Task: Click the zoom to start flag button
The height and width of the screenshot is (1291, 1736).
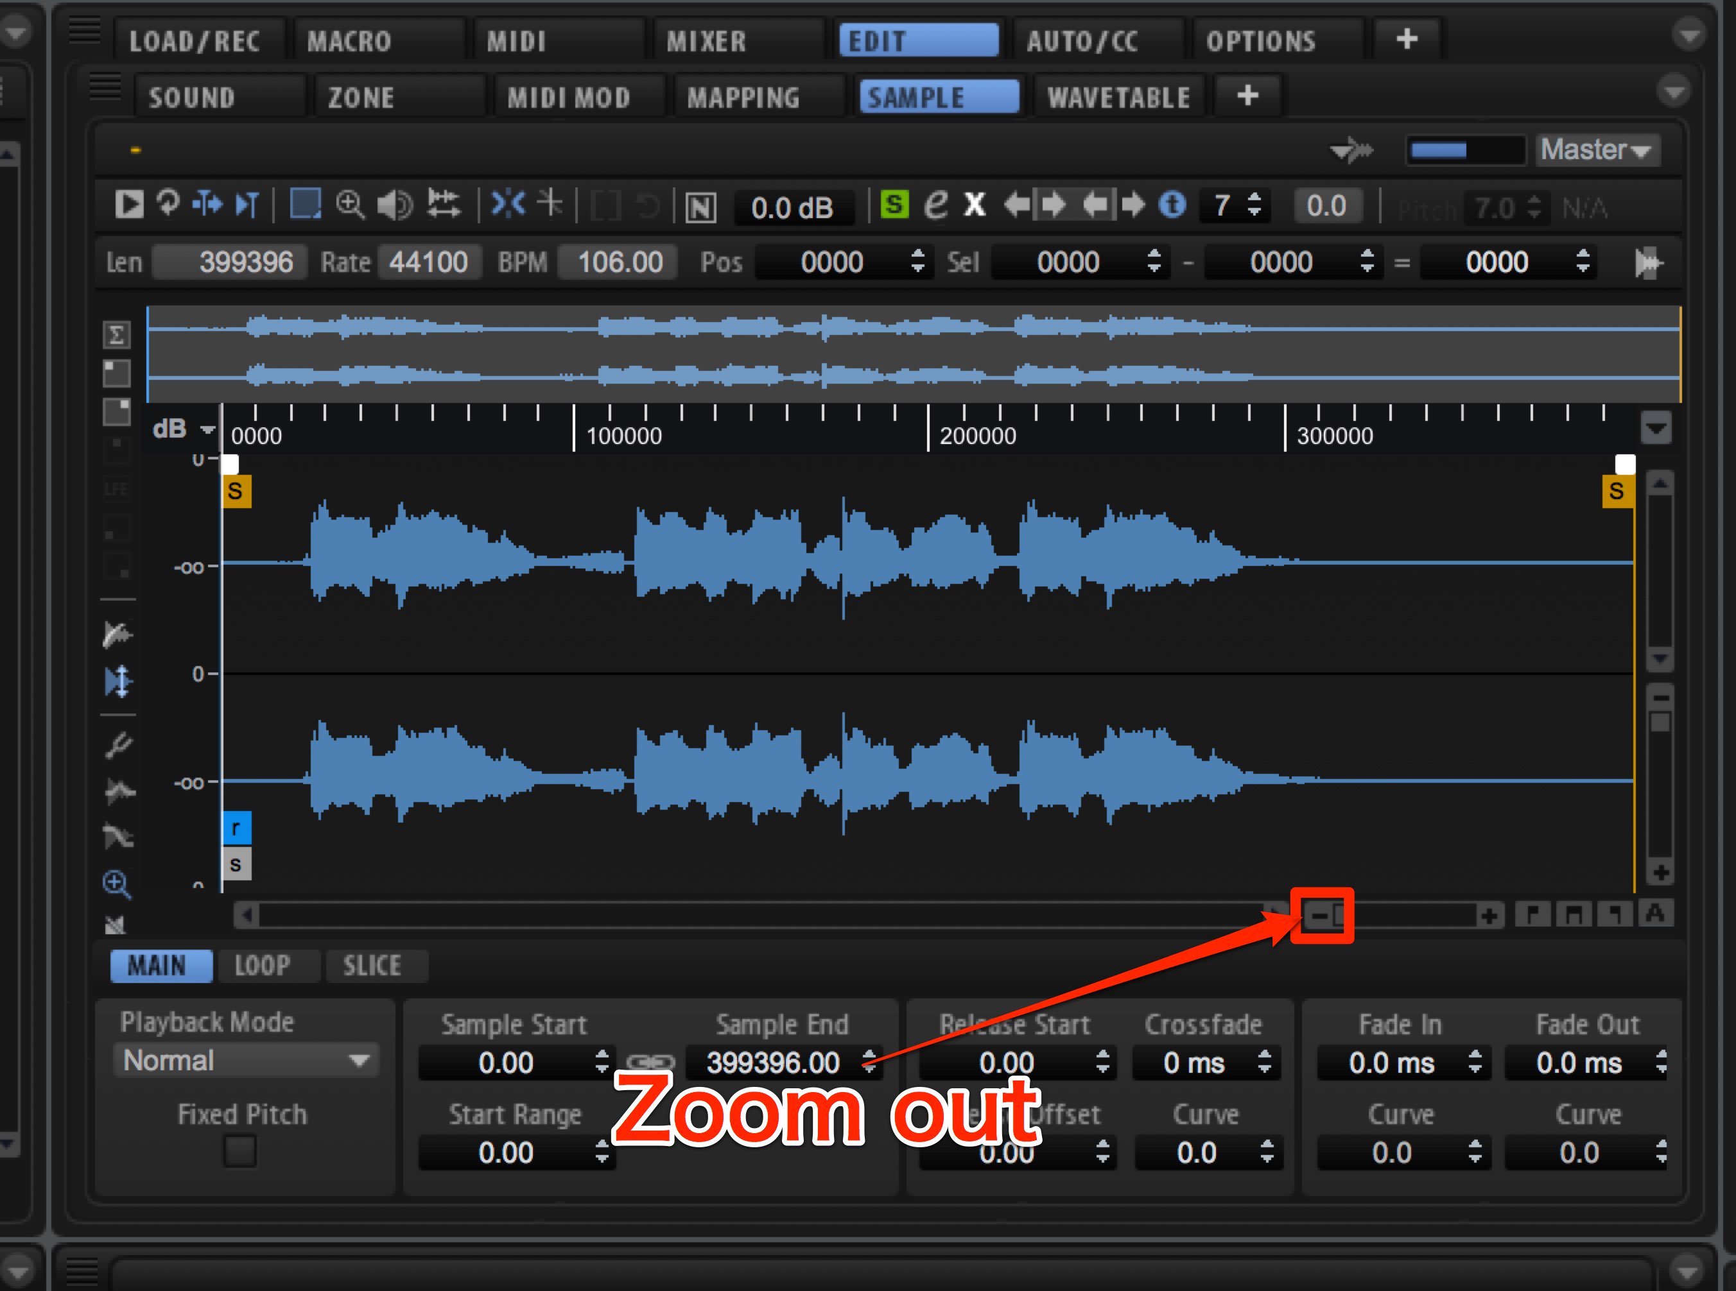Action: pos(1532,914)
